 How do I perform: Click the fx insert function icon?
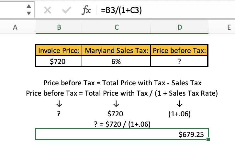(85, 11)
